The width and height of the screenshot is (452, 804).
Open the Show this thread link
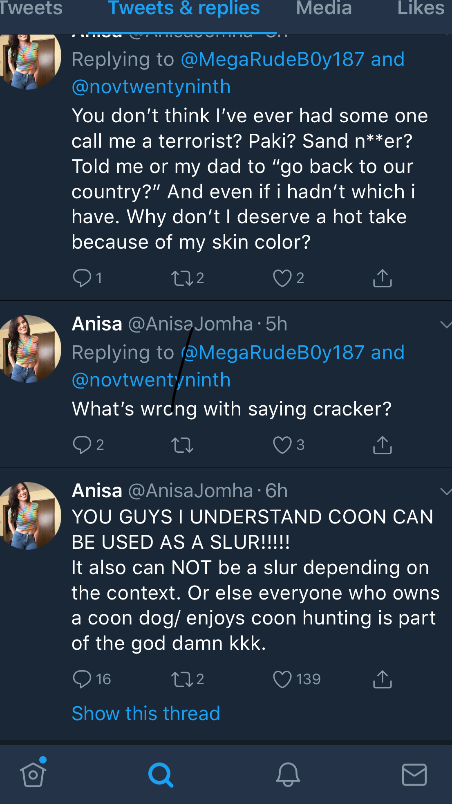pyautogui.click(x=146, y=713)
